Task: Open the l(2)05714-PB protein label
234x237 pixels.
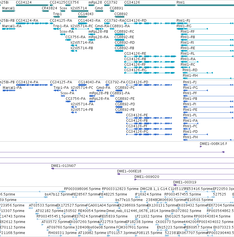Action: [82, 110]
